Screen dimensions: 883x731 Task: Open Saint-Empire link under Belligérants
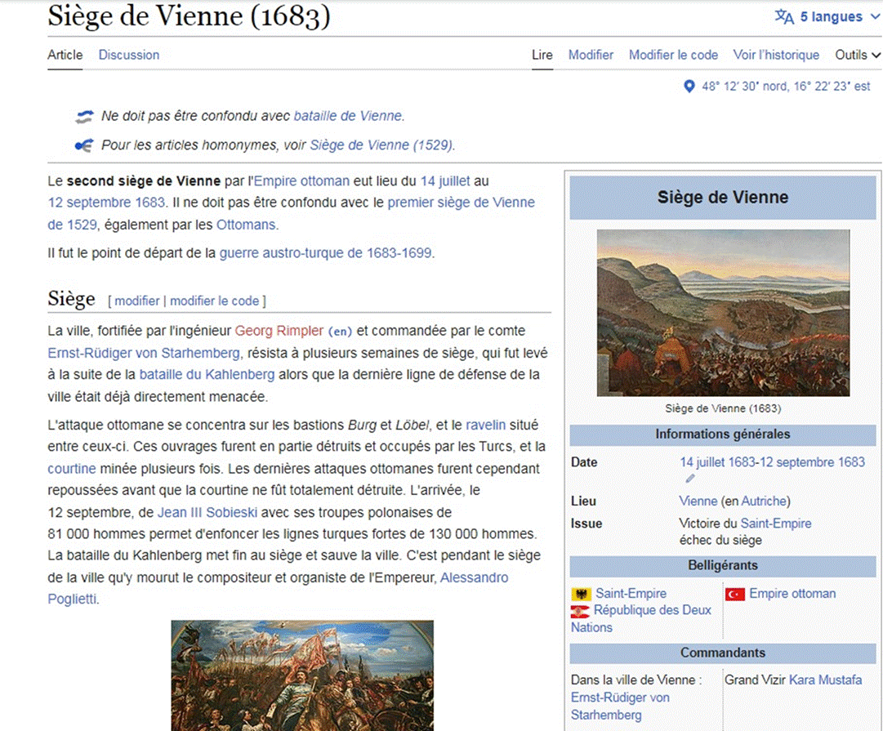click(631, 594)
